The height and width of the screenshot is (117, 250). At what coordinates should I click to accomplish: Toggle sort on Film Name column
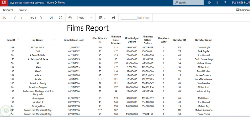coord(54,40)
